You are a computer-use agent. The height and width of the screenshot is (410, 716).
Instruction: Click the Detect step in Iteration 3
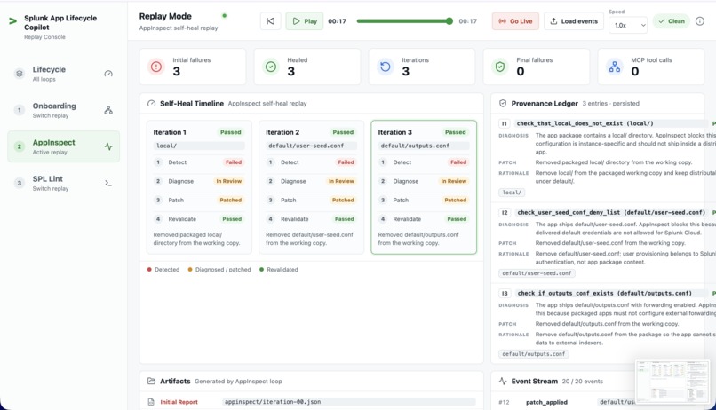(x=424, y=162)
